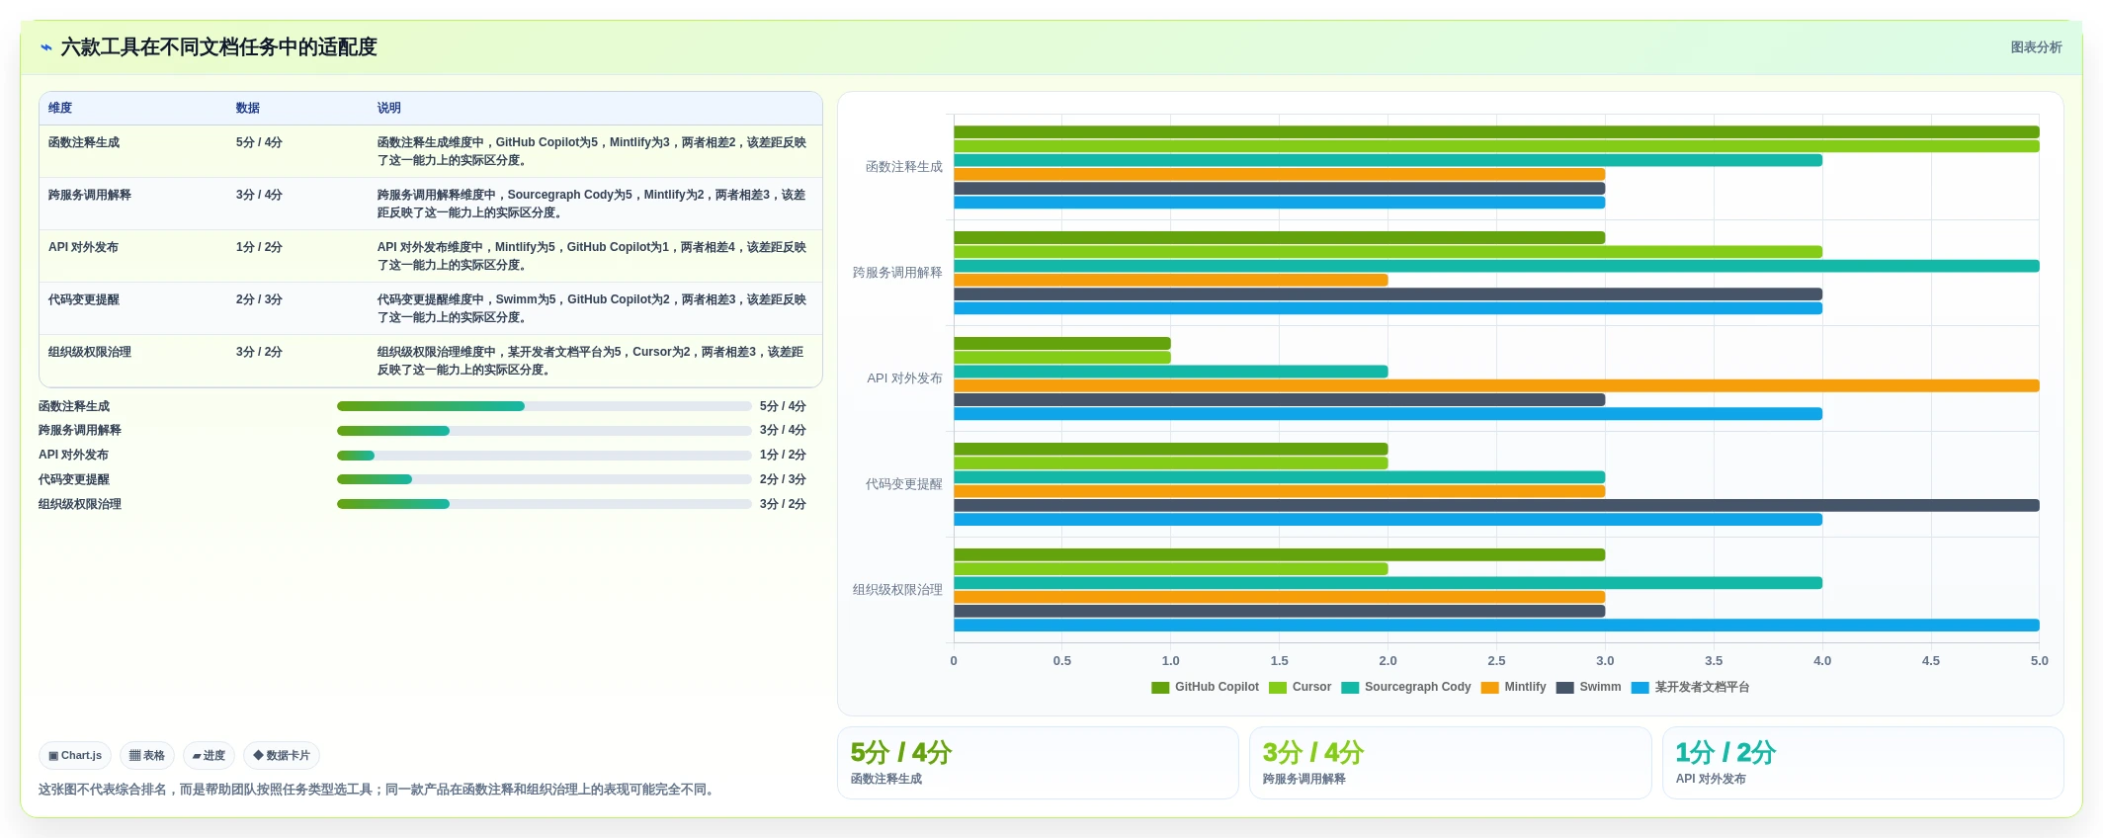Click the 函数注释生成 progress bar
2103x838 pixels.
tap(545, 406)
